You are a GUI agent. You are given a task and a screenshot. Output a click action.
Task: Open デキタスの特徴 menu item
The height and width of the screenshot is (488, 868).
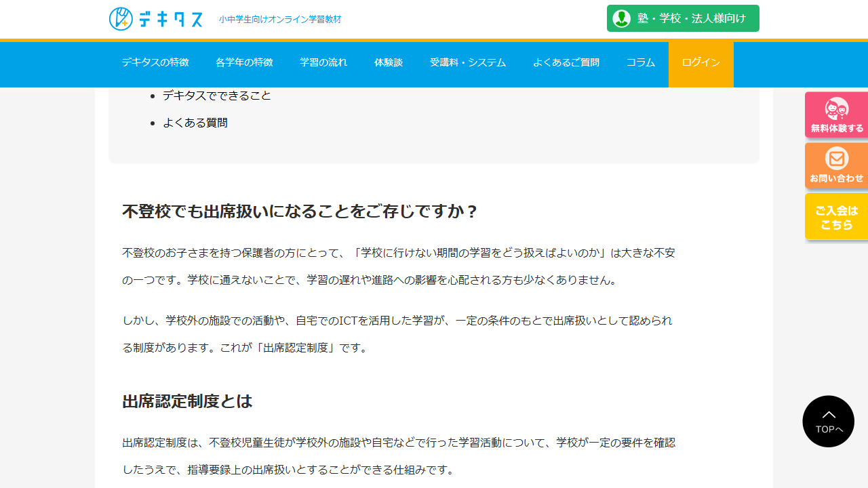155,62
